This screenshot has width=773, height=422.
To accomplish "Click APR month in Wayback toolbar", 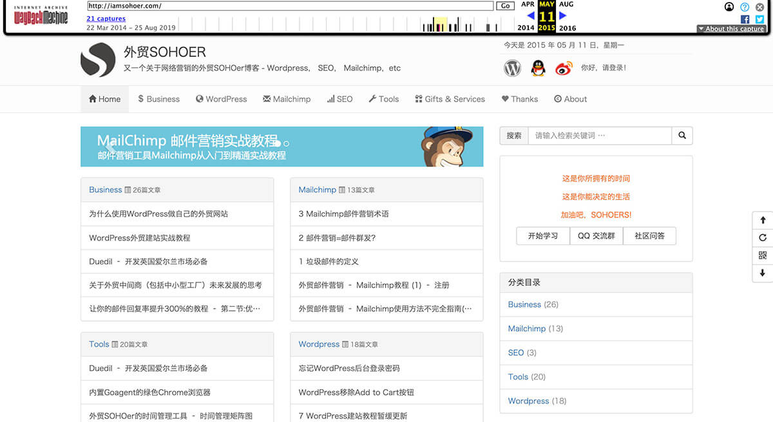I will tap(528, 5).
